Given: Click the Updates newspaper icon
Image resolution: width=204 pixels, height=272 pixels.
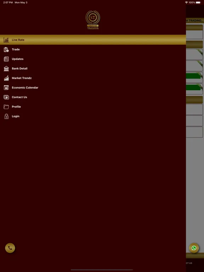Looking at the screenshot, I should click(6, 59).
